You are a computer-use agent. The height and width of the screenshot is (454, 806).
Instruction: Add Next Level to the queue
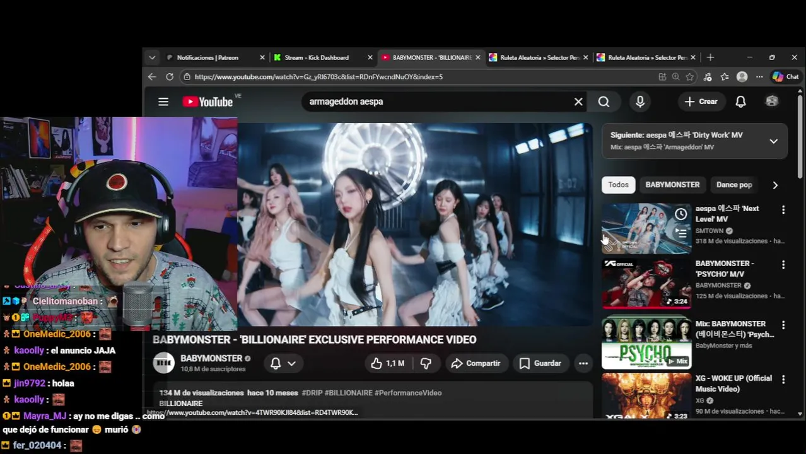681,233
